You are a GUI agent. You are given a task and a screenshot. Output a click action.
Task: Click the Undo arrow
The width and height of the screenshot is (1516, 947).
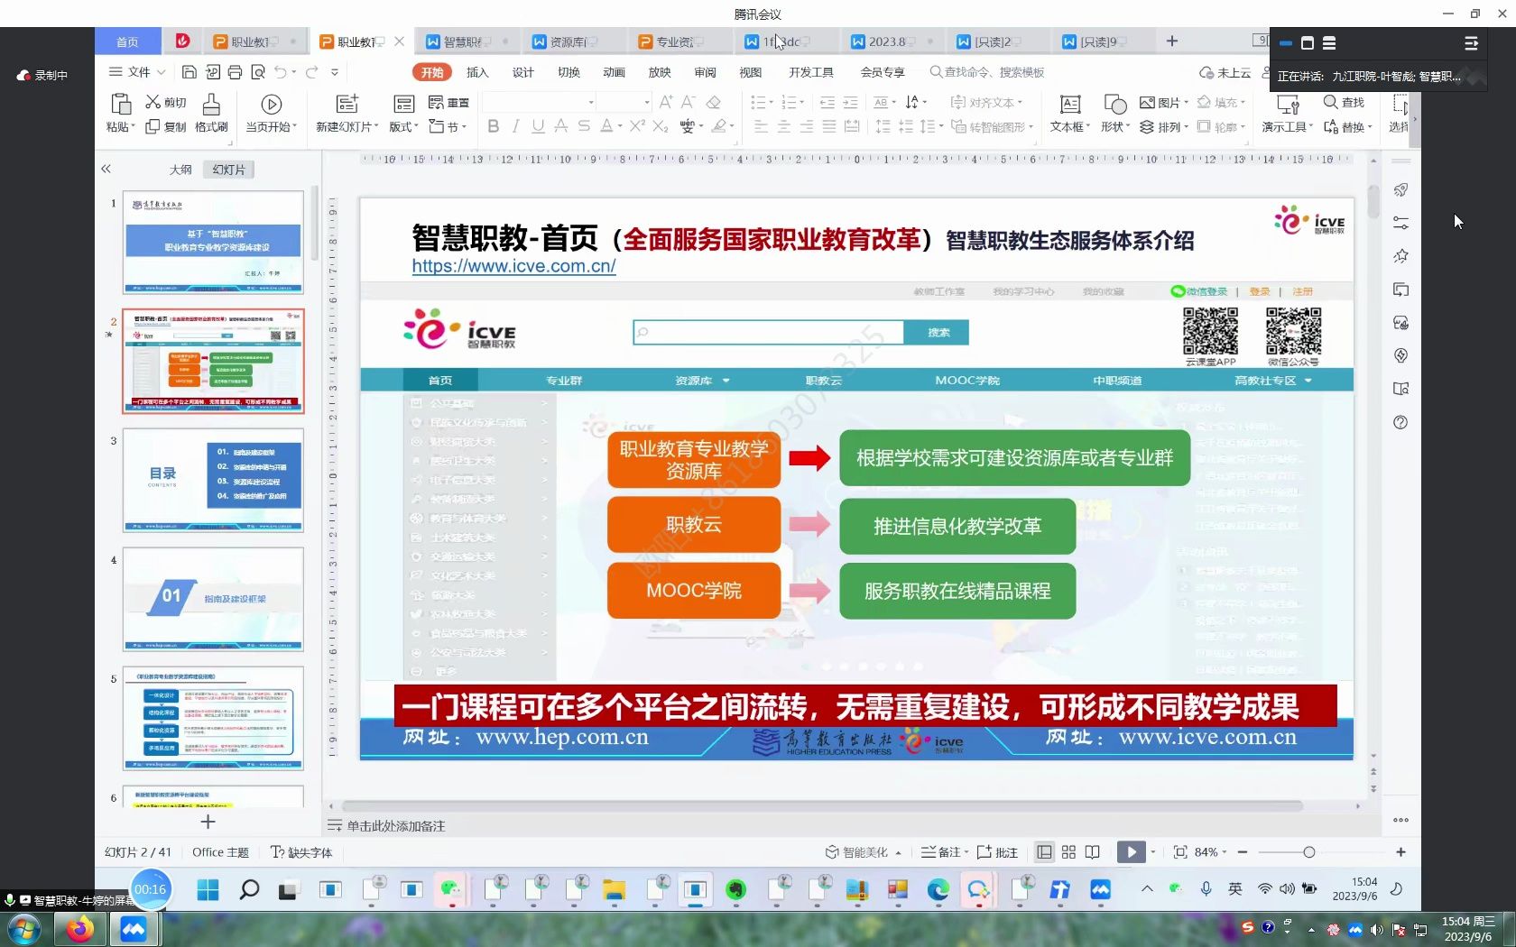tap(281, 72)
